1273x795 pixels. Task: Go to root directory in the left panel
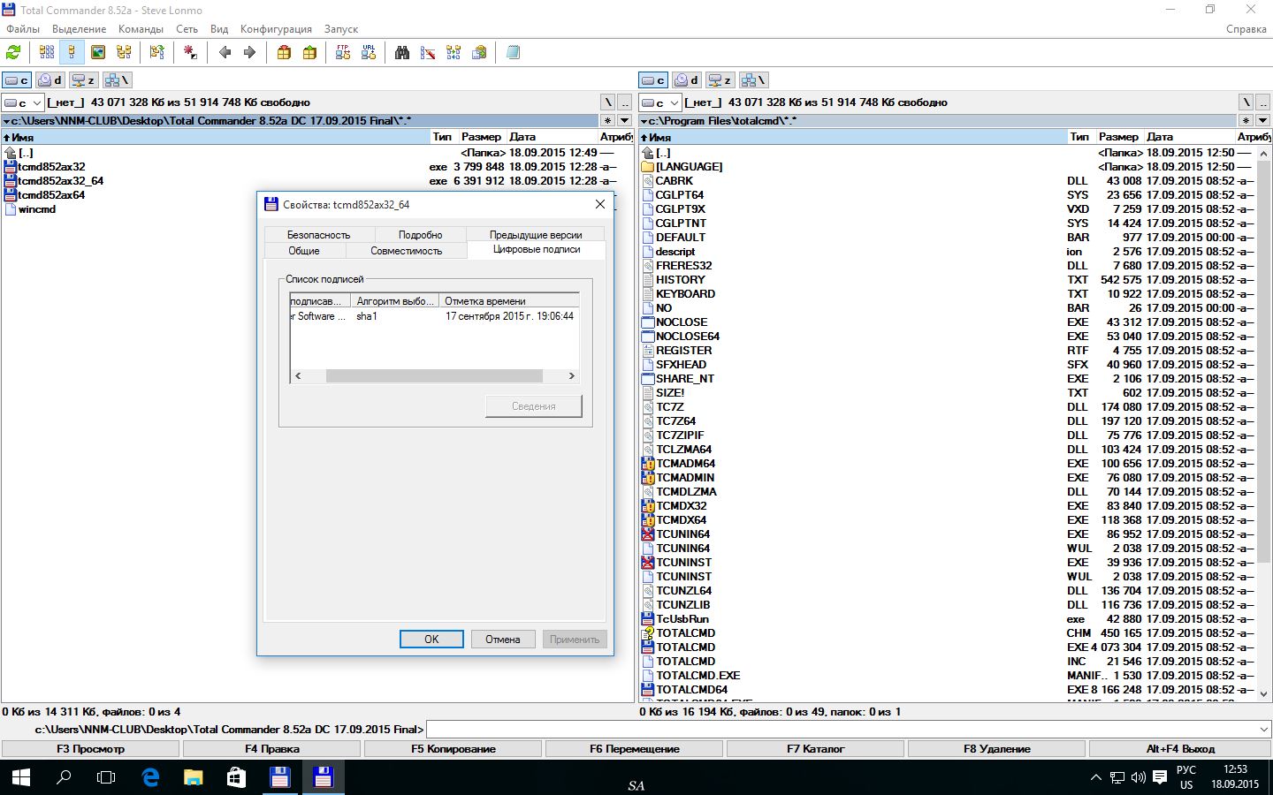607,102
